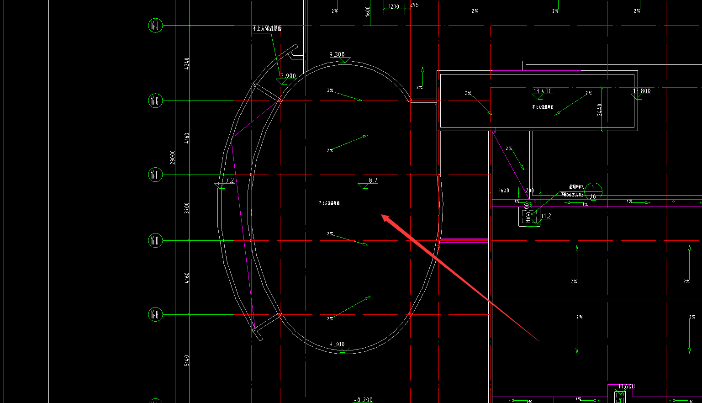Click the 3700 dimension text

[187, 208]
